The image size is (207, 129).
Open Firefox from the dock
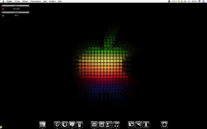(65, 125)
